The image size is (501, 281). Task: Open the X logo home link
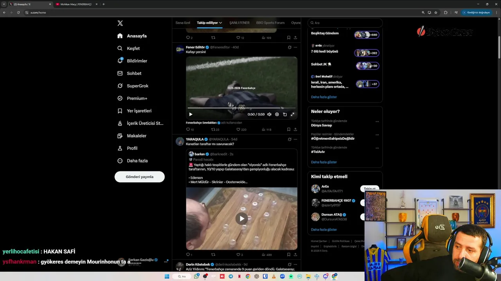120,23
